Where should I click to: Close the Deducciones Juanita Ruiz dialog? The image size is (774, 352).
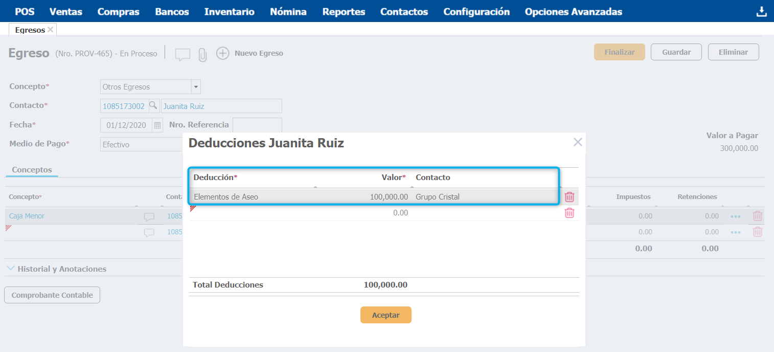coord(578,142)
